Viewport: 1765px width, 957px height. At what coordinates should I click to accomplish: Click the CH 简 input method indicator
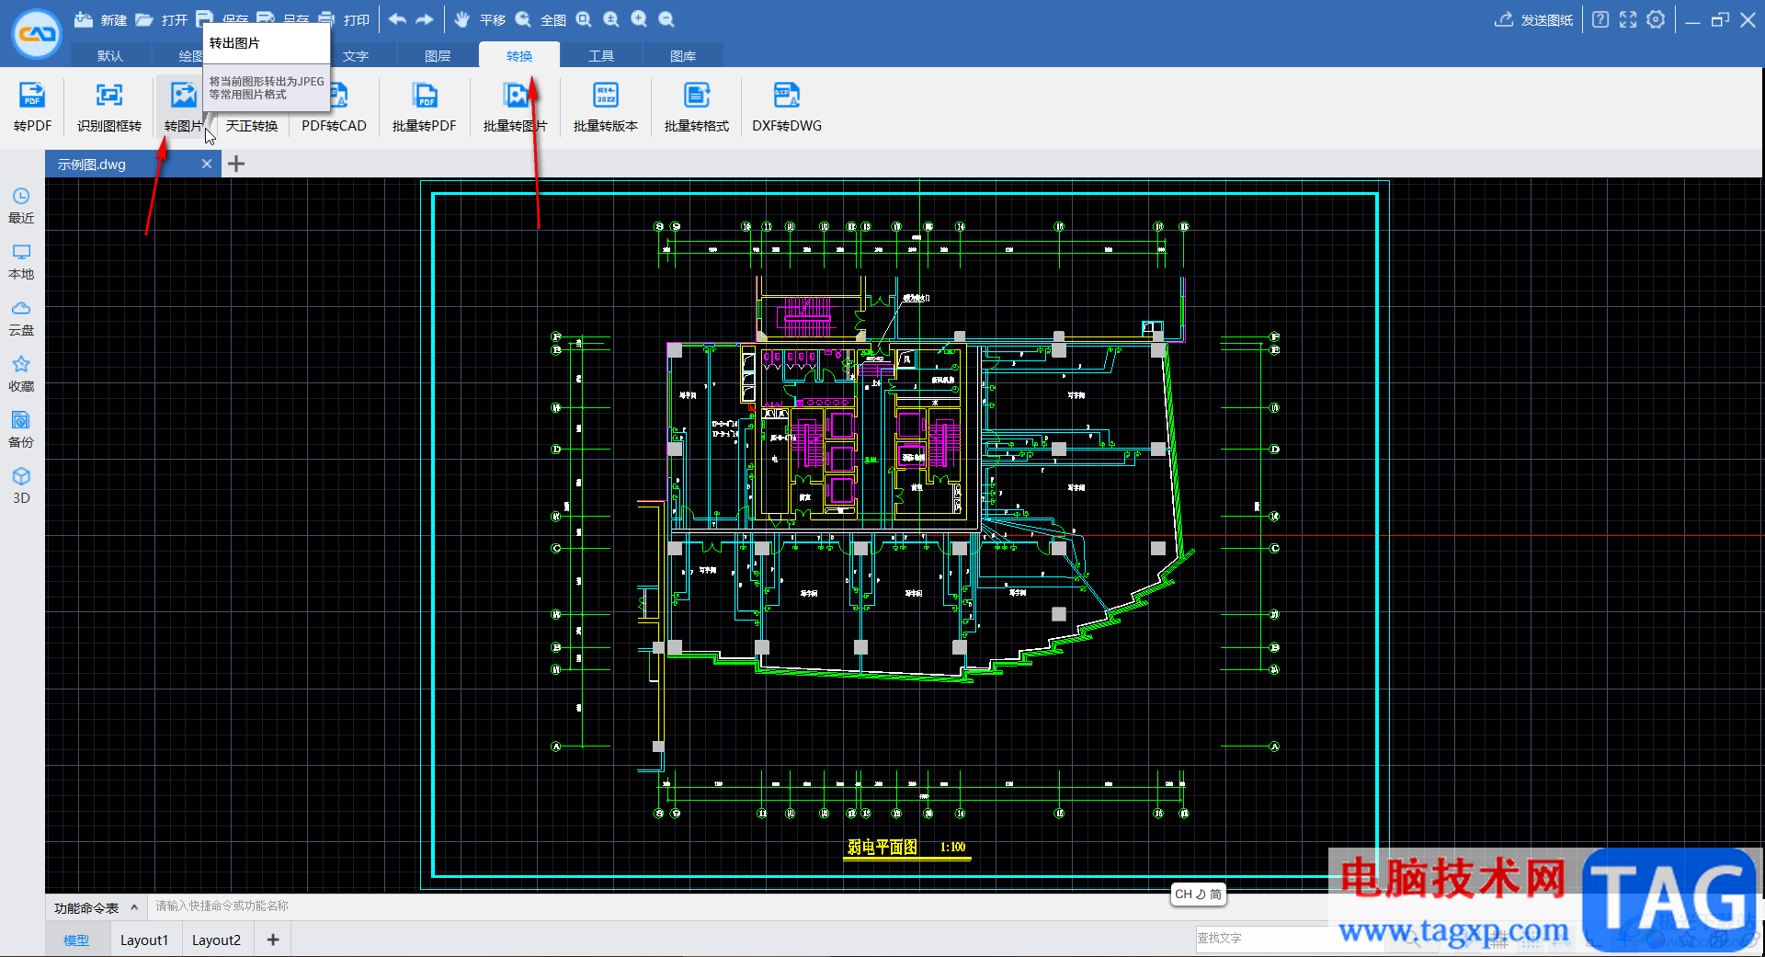point(1198,894)
